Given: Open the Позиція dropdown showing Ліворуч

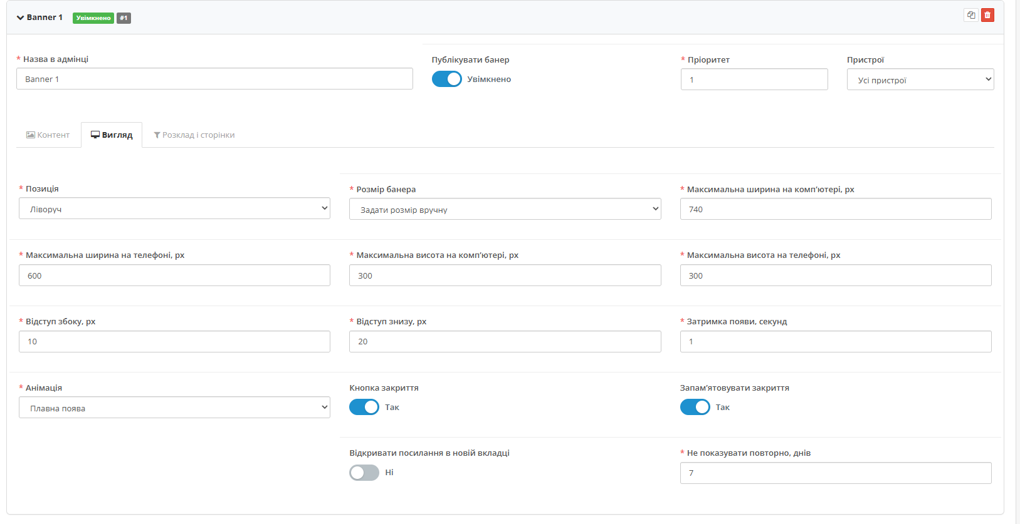Looking at the screenshot, I should point(174,208).
